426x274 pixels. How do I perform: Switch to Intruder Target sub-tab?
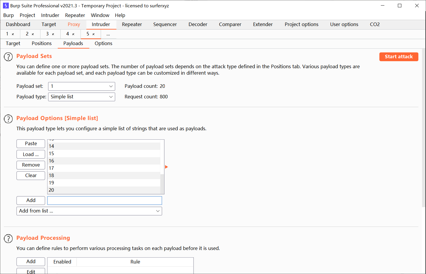coord(13,44)
